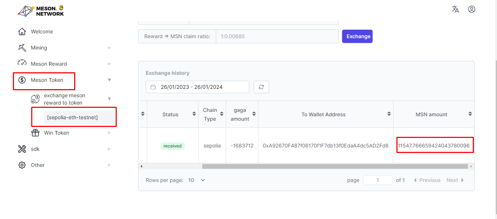Click the Mining pickaxe icon
Screen dimensions: 497x219
click(x=22, y=48)
